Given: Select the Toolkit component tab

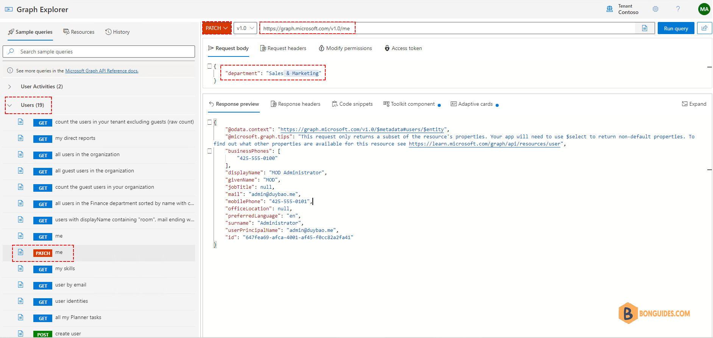Looking at the screenshot, I should pyautogui.click(x=412, y=104).
